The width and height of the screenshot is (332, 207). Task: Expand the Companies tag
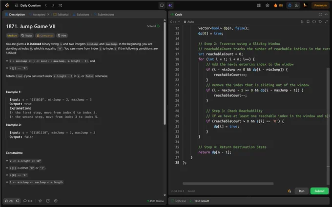click(45, 36)
